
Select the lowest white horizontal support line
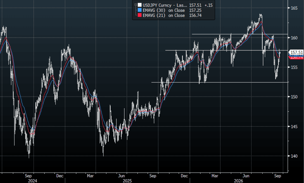[219, 82]
